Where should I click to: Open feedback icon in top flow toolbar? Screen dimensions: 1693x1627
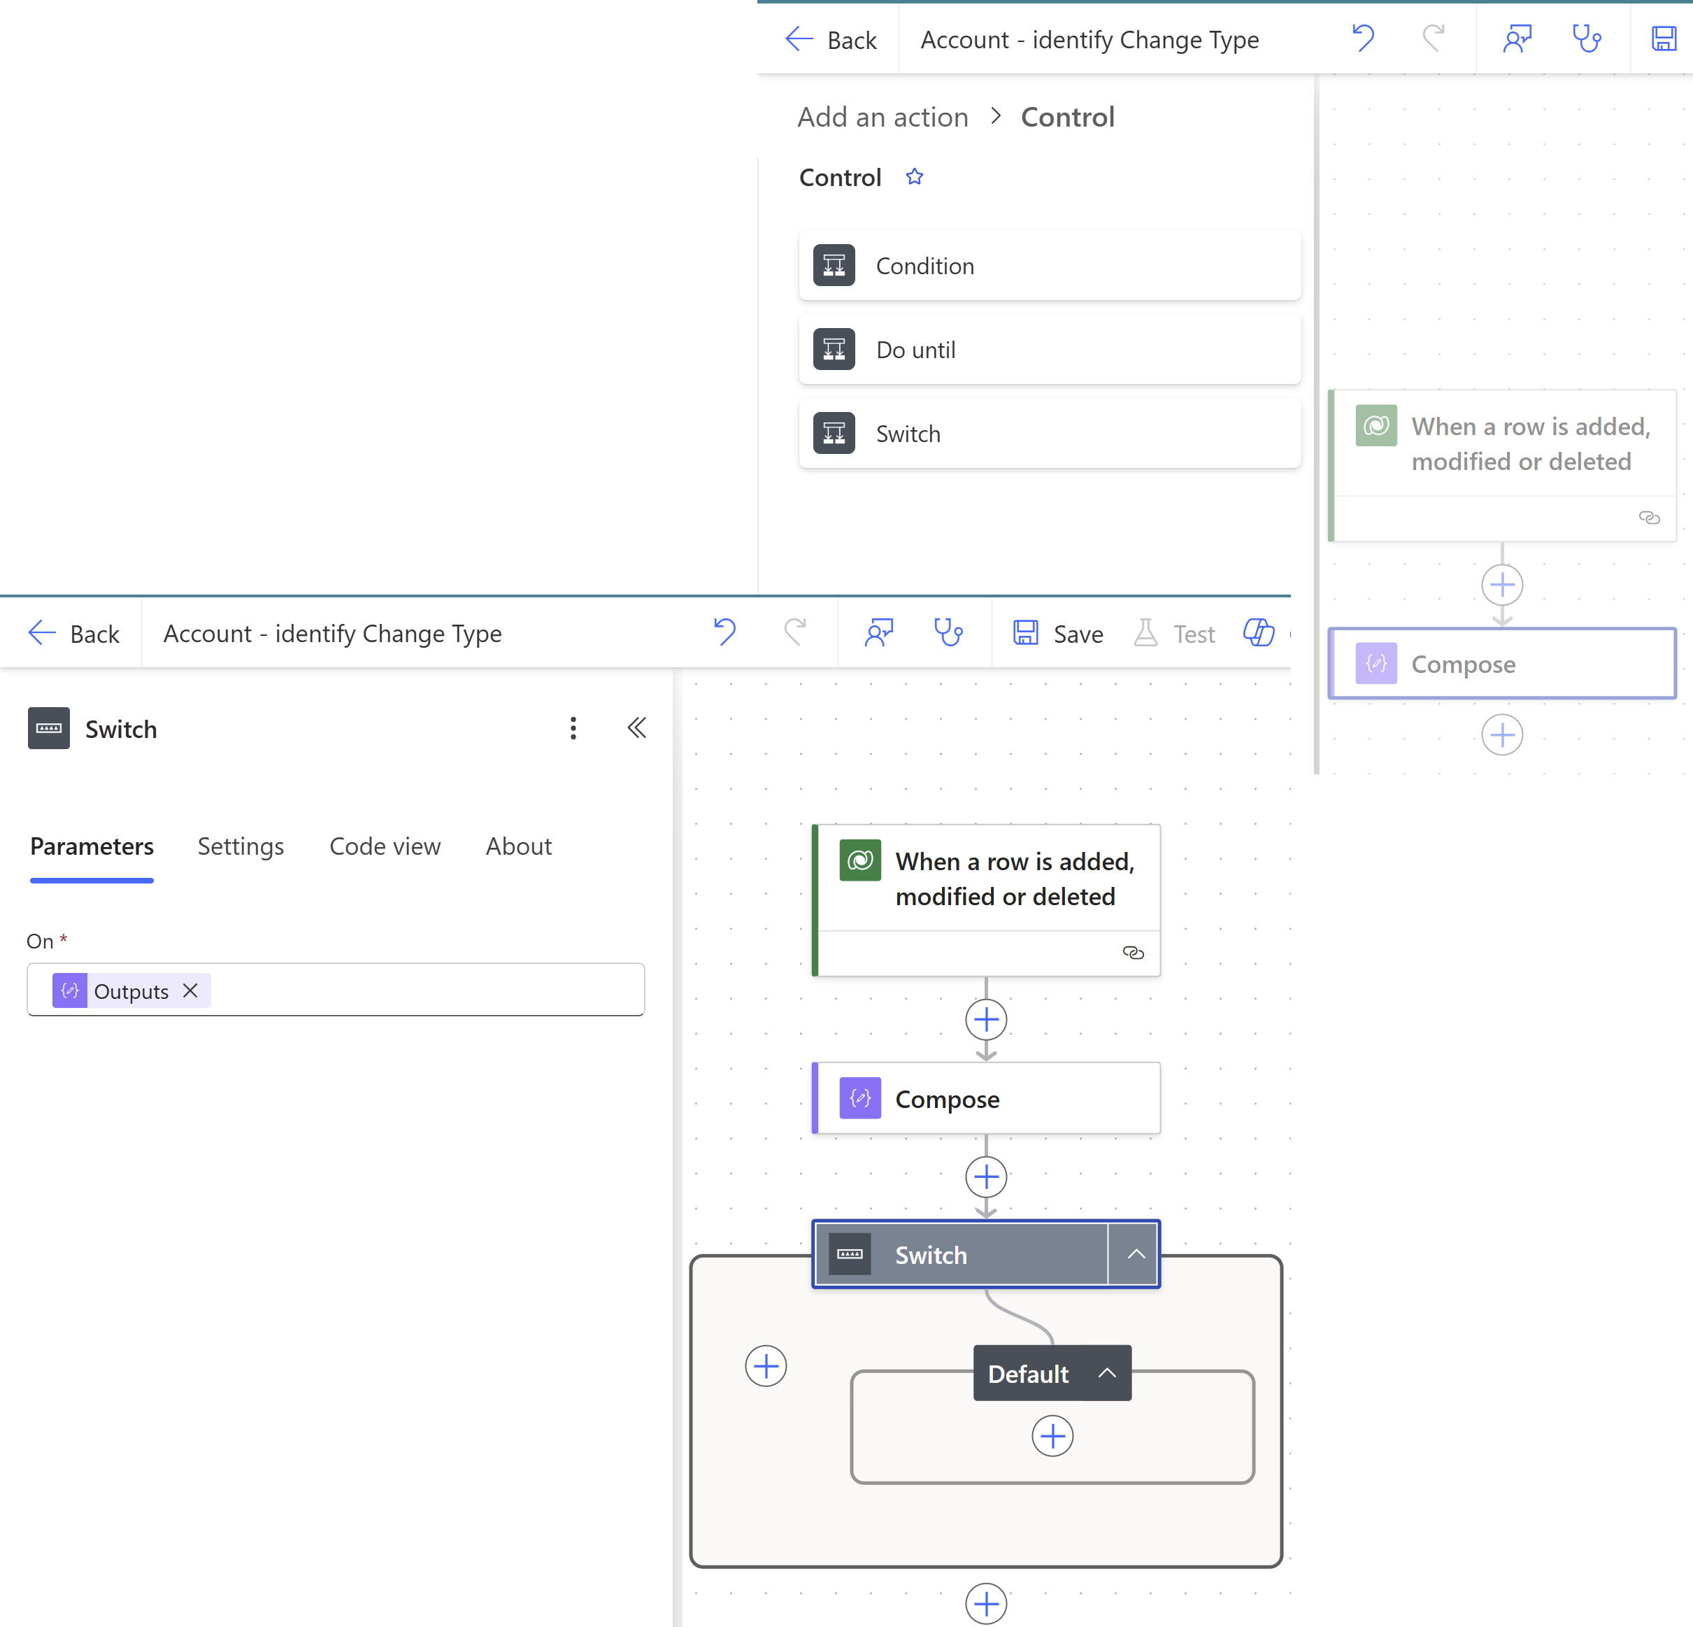1517,39
